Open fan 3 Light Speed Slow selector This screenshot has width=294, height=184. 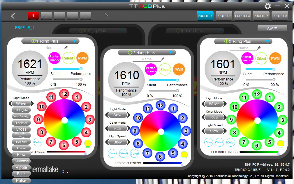(214, 131)
